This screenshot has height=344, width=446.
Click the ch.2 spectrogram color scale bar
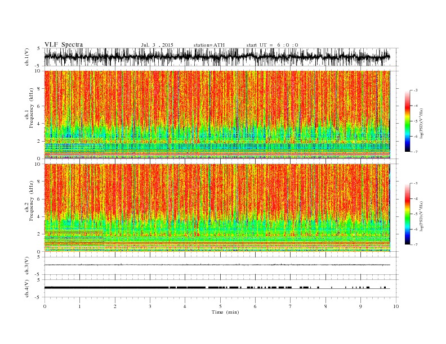point(407,214)
